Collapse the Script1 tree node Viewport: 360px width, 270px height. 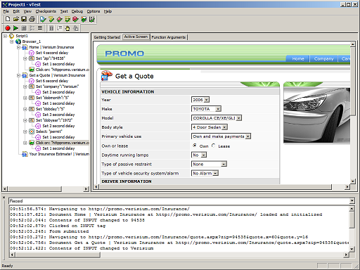click(6, 36)
